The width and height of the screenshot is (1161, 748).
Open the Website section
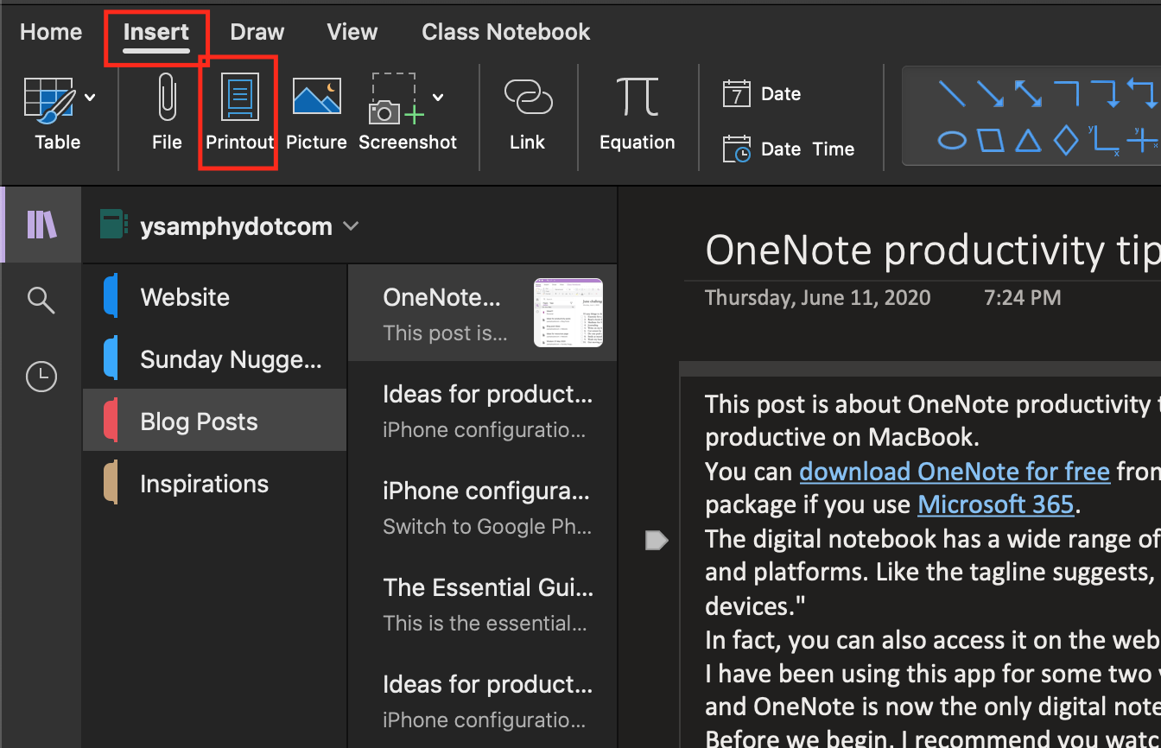click(x=214, y=297)
